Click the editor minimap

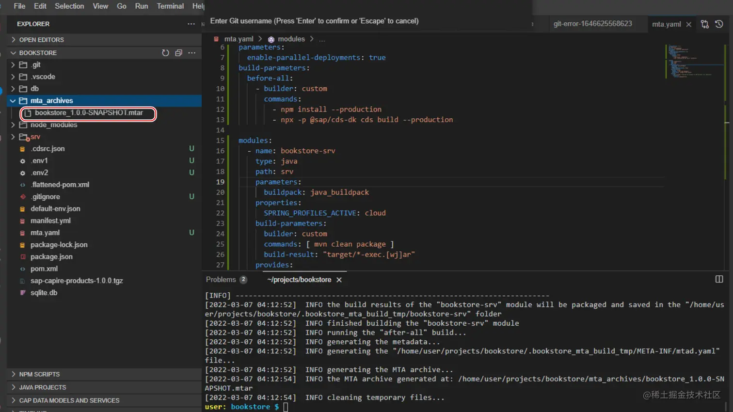tap(694, 61)
